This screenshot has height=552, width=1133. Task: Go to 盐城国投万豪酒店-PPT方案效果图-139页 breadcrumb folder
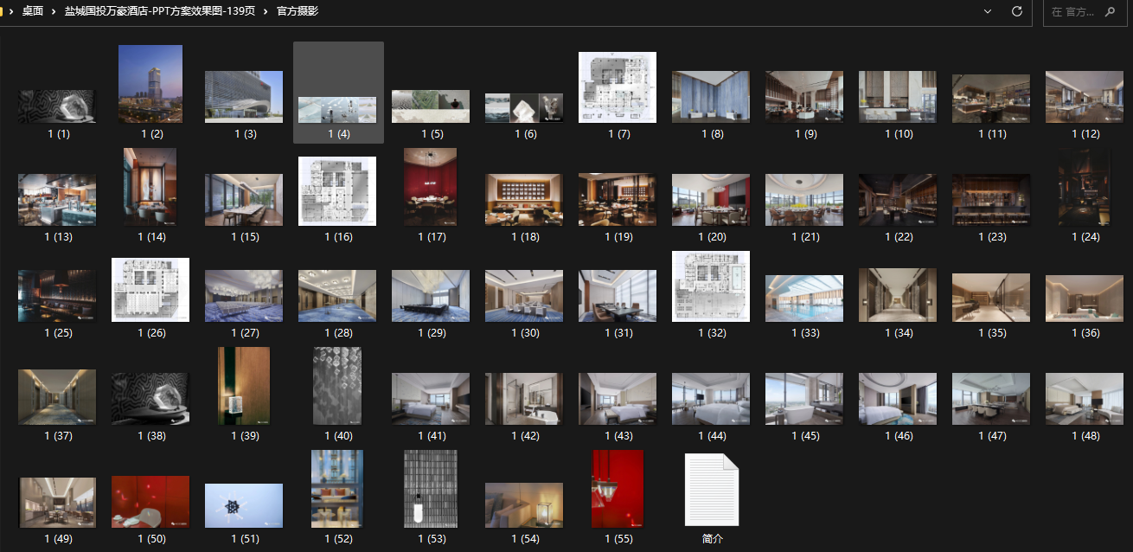pyautogui.click(x=159, y=11)
